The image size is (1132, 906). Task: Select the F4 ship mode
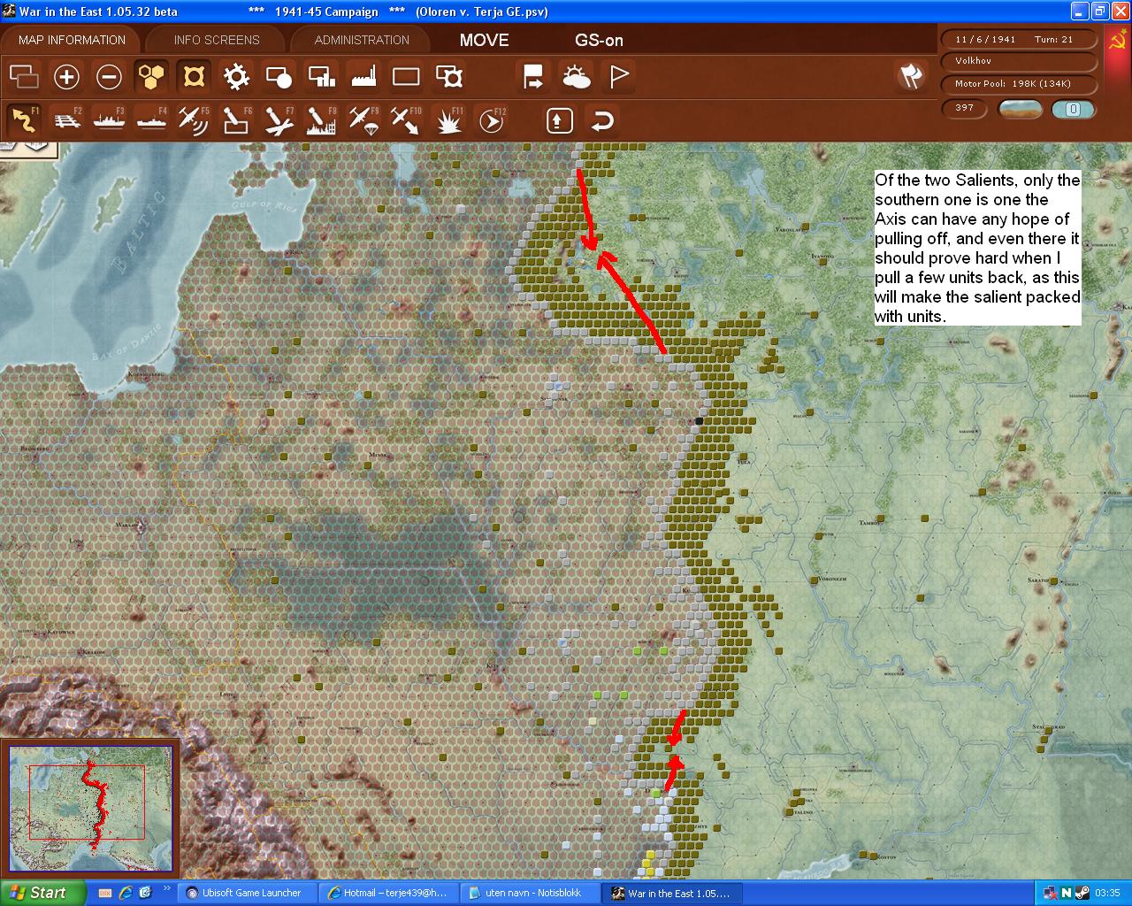(x=151, y=119)
